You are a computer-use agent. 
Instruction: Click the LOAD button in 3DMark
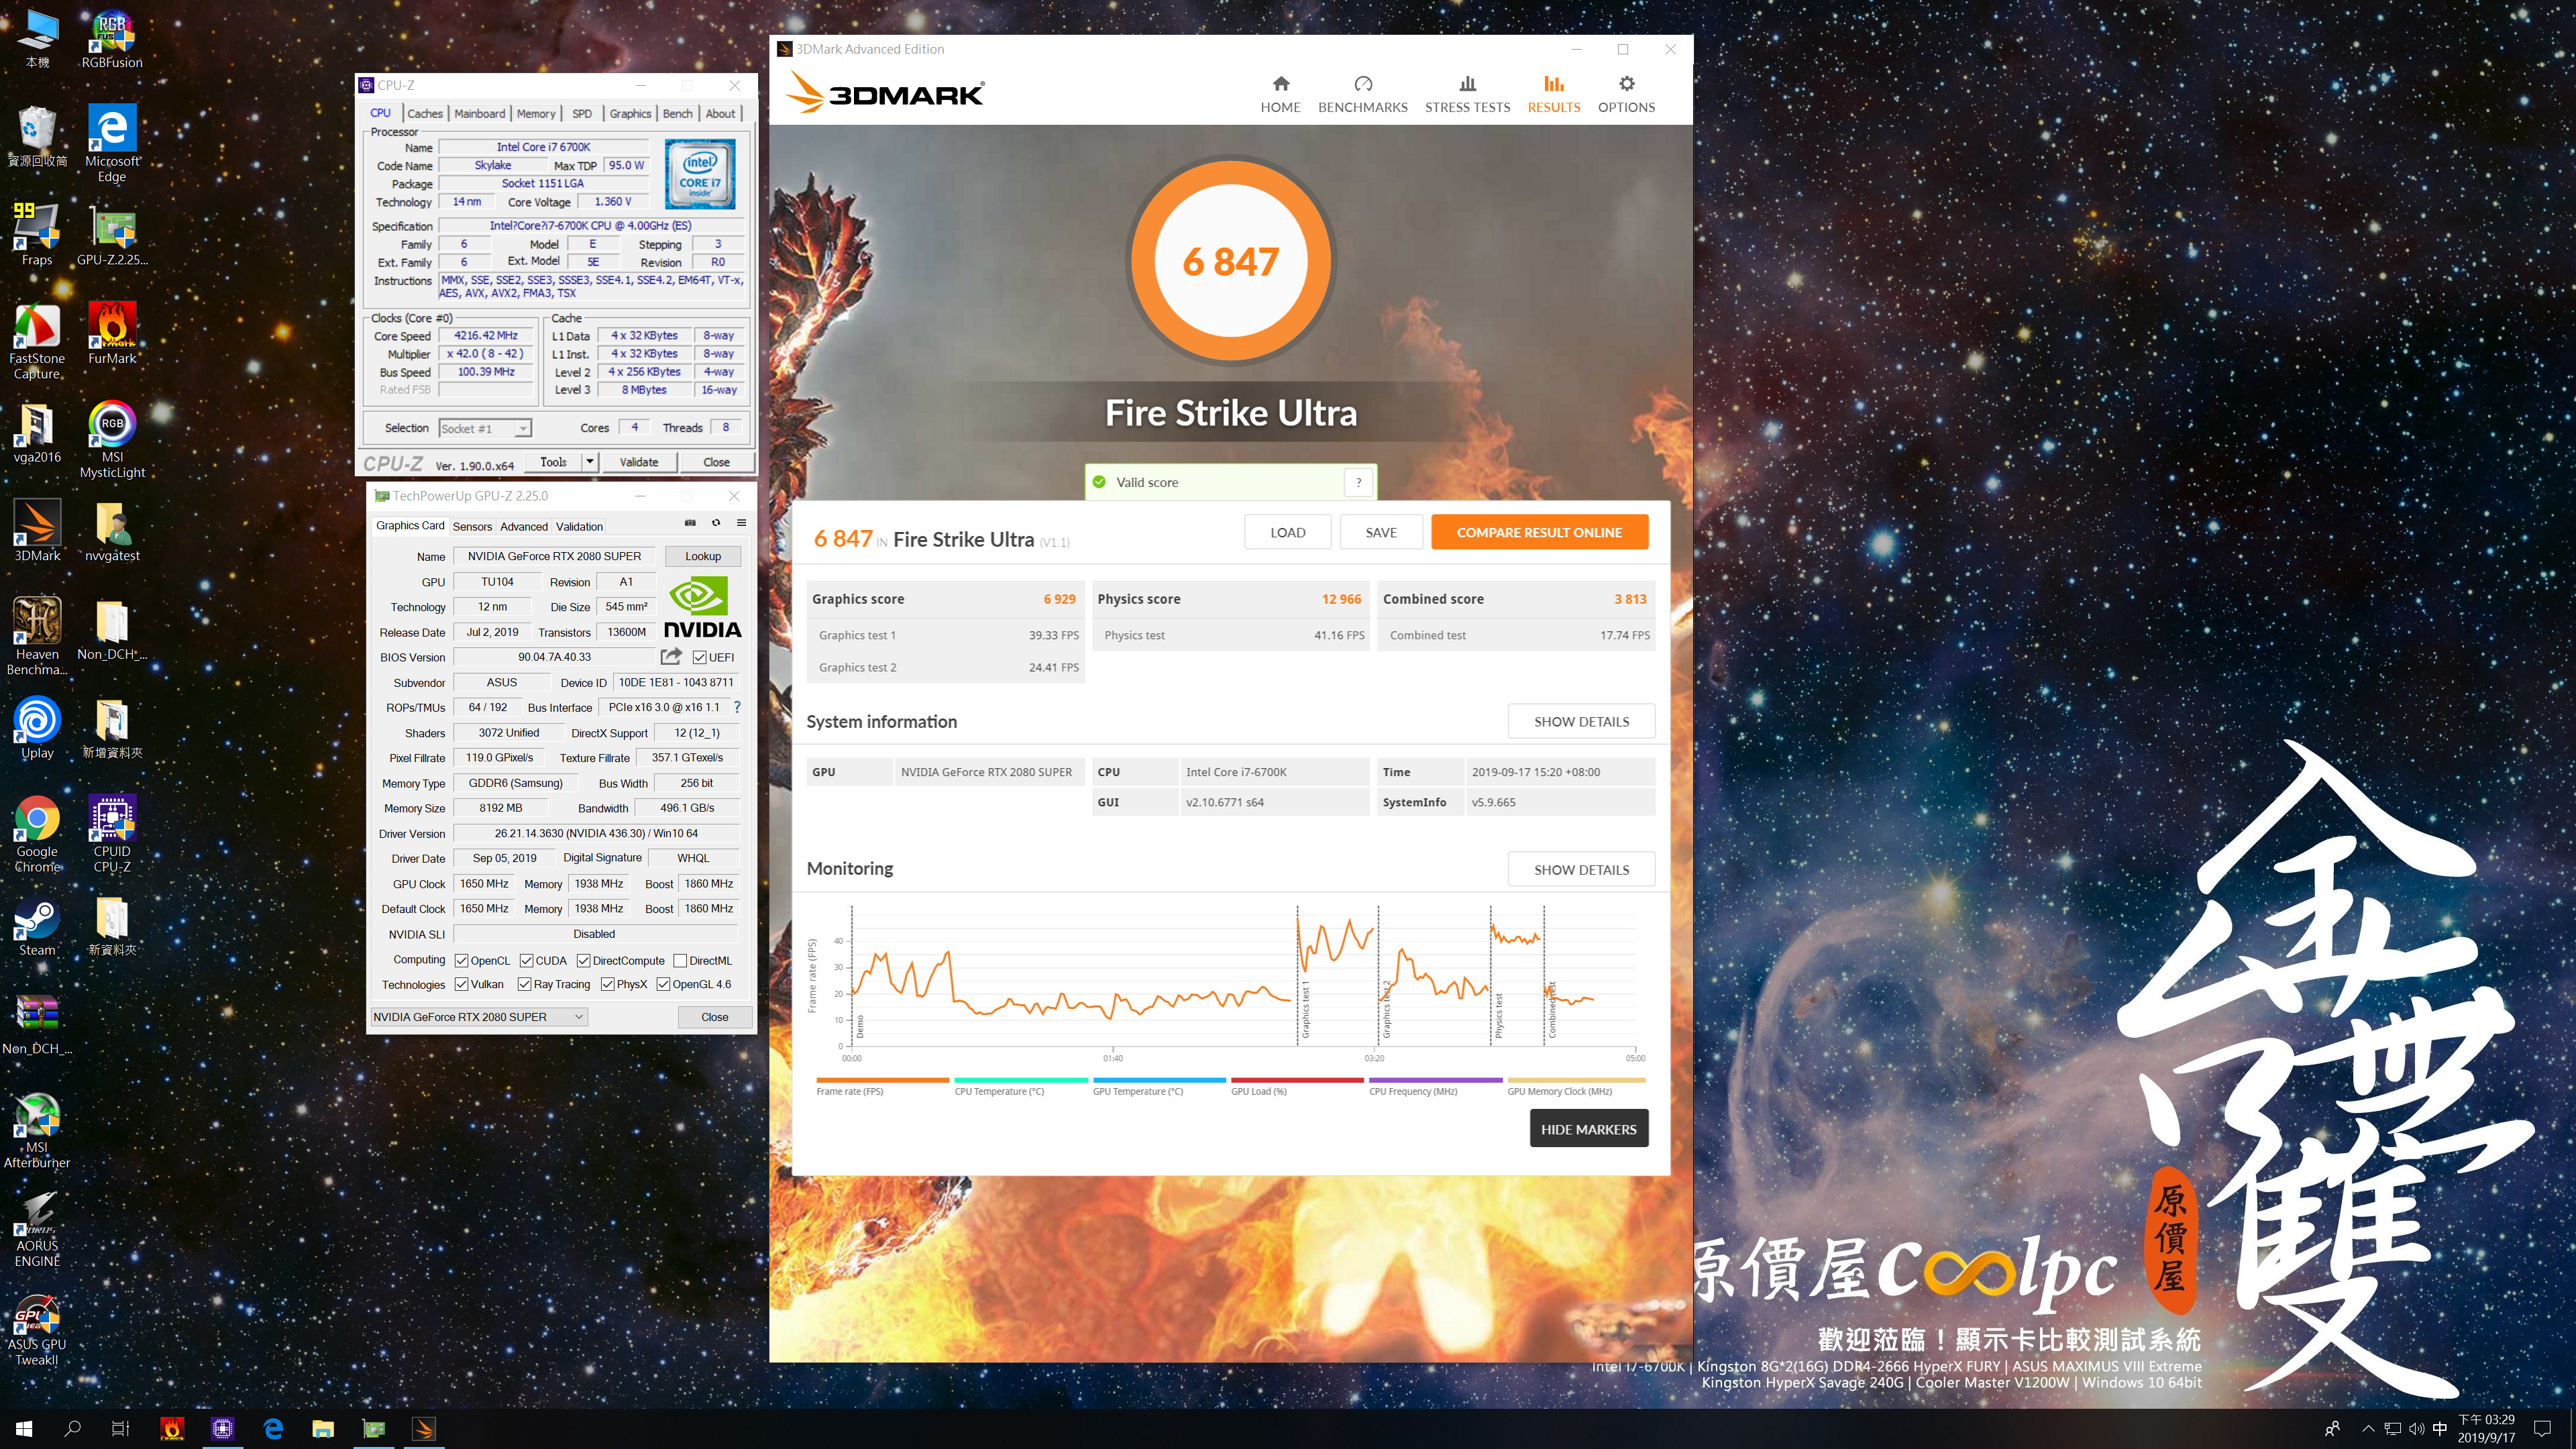click(x=1288, y=532)
